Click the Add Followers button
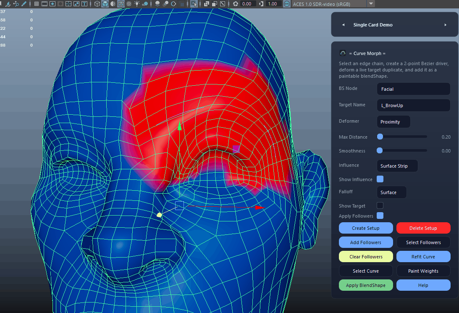Screen dimensions: 459x313 point(366,242)
